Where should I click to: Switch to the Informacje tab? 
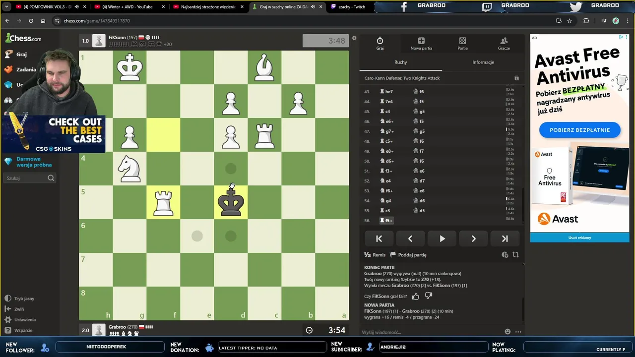click(483, 62)
